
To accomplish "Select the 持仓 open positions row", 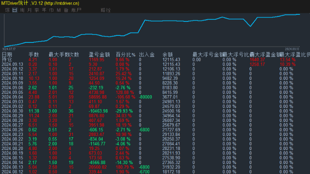I will [x=7, y=60].
